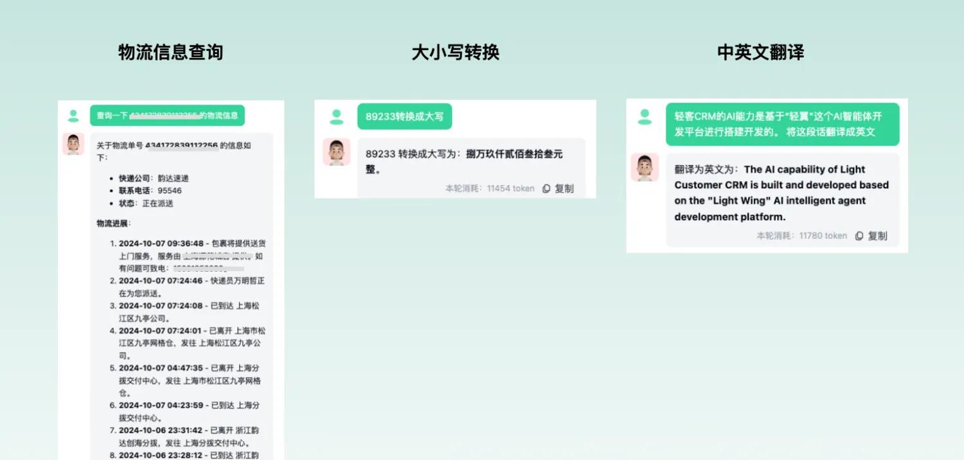Click the row 联系电话: 95546
The width and height of the screenshot is (964, 460).
click(150, 191)
